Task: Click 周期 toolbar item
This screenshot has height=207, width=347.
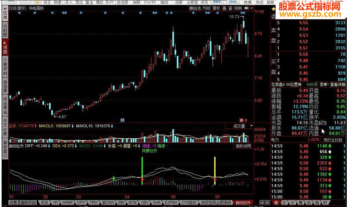Action: tap(136, 2)
